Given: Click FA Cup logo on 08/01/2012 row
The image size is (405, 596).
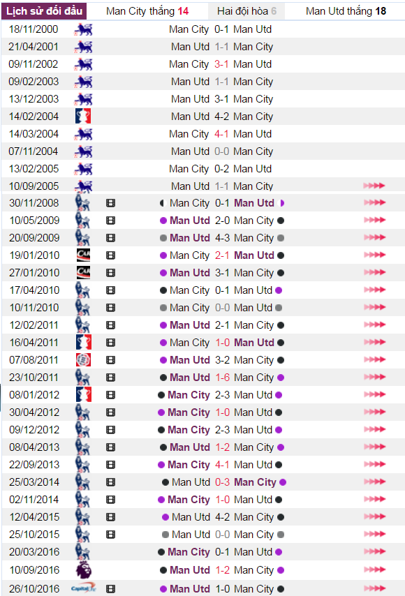Looking at the screenshot, I should (x=83, y=394).
